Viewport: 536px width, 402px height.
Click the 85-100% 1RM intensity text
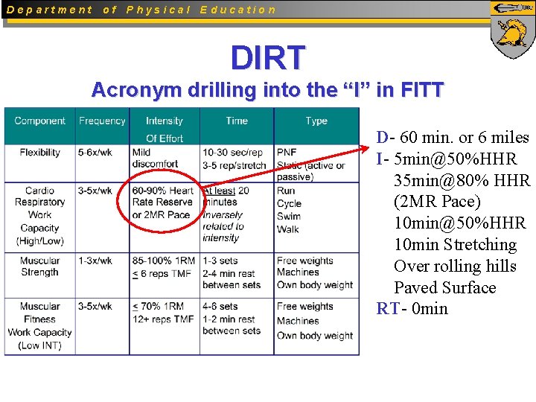pos(164,261)
